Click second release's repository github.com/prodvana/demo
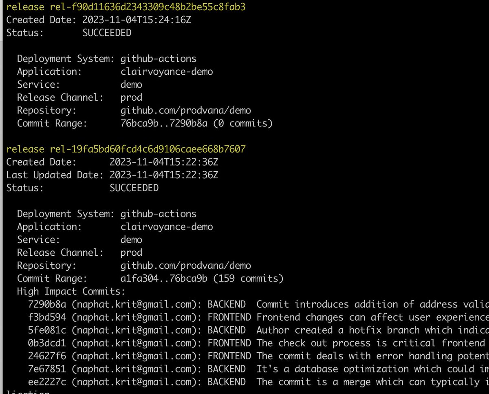 pyautogui.click(x=186, y=266)
